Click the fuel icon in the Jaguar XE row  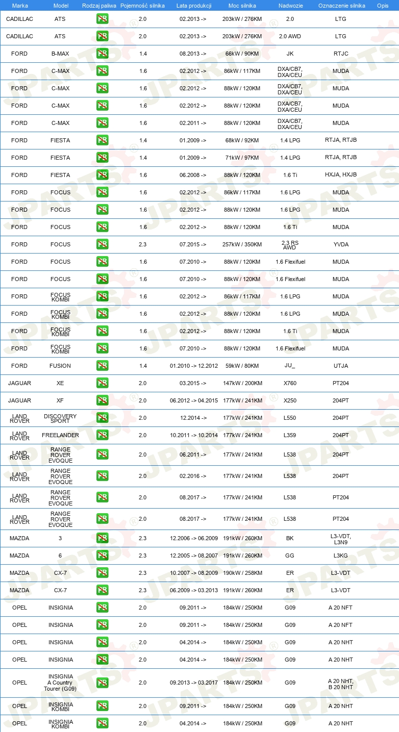102,383
